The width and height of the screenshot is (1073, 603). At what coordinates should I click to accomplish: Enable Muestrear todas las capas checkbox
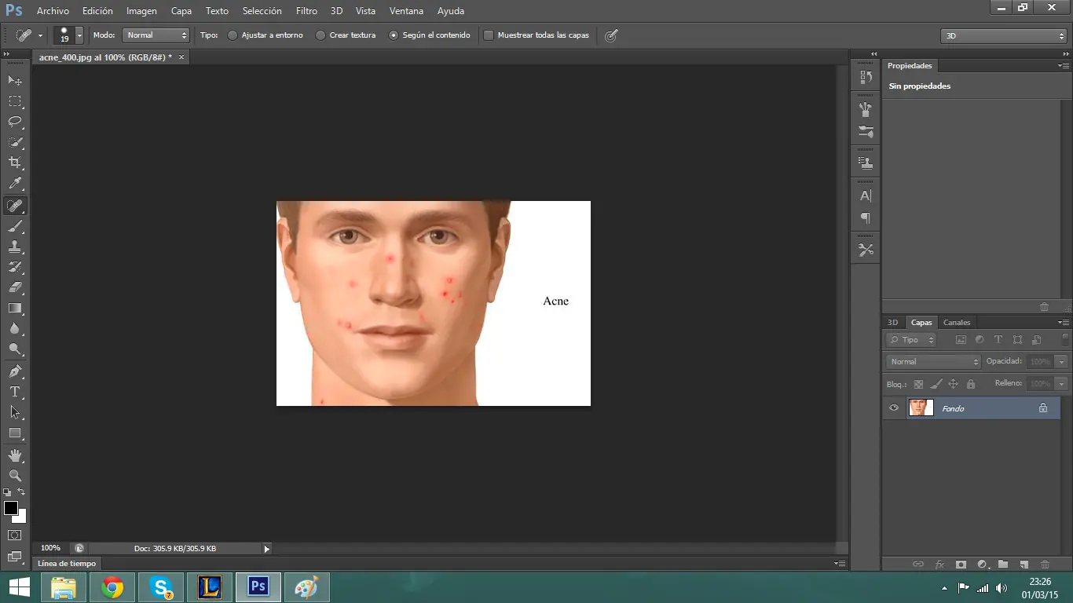[x=489, y=35]
